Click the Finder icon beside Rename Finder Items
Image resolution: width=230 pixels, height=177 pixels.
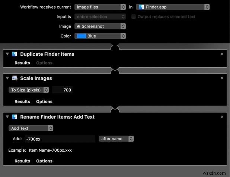[15, 117]
